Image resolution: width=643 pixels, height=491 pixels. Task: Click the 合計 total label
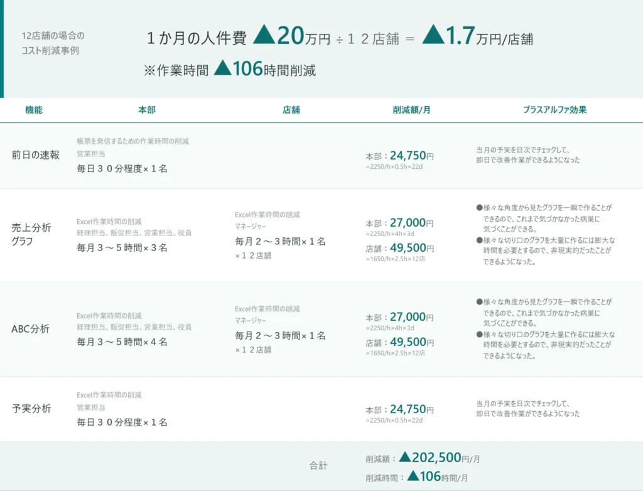pyautogui.click(x=318, y=465)
